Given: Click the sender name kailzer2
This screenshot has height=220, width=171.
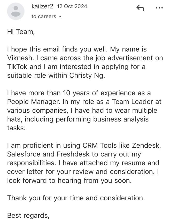Looking at the screenshot, I should click(42, 6).
